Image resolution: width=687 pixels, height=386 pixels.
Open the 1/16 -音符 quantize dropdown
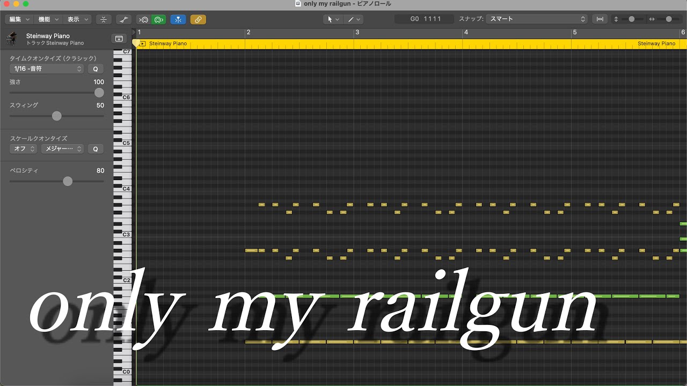pos(47,69)
